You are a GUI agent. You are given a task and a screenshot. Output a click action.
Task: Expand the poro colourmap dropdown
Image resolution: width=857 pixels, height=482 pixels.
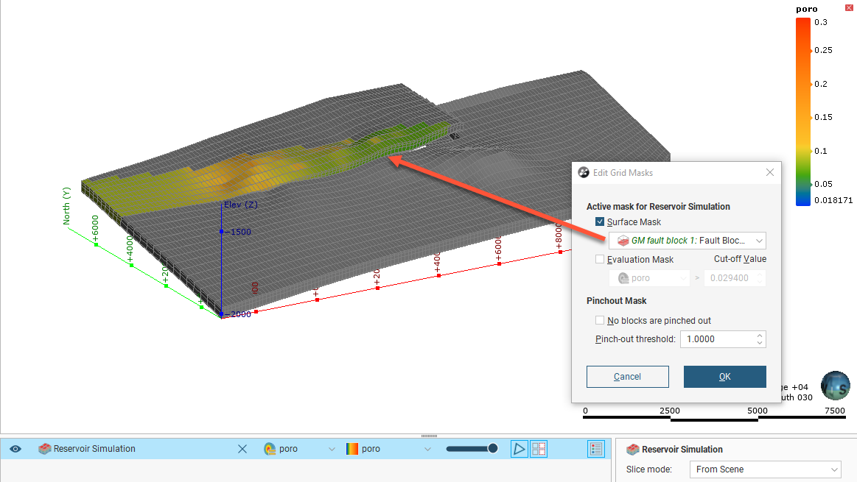pyautogui.click(x=427, y=449)
